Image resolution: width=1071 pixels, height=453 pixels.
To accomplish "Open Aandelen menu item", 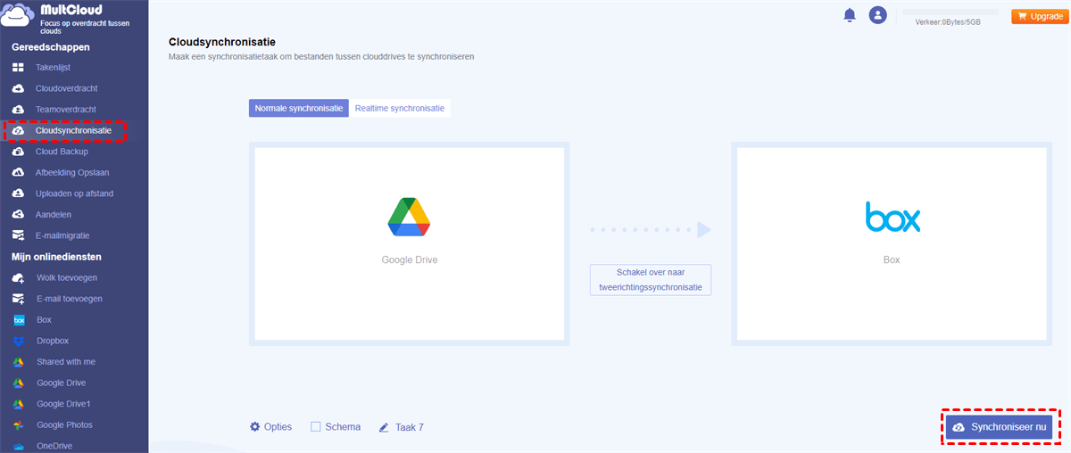I will [54, 215].
